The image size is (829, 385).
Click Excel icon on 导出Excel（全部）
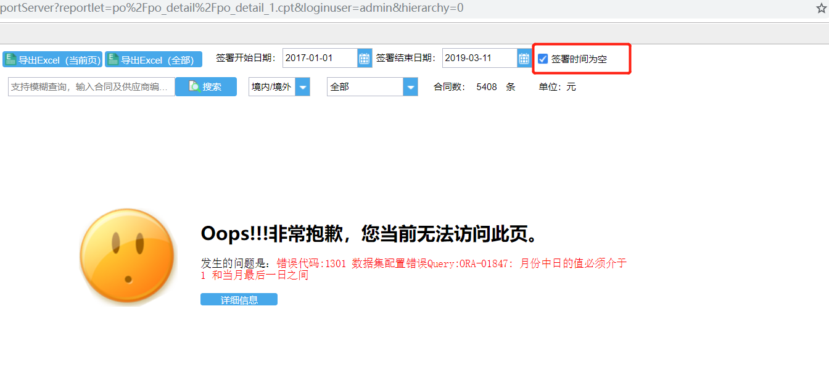(x=113, y=59)
